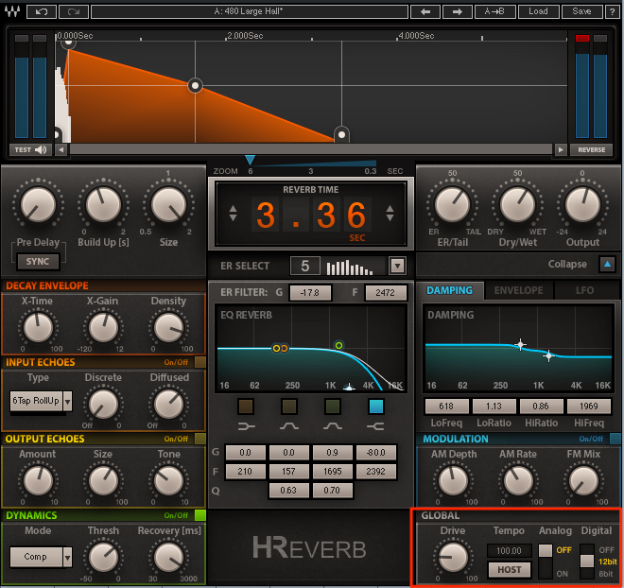Enable EQ band 1 low shelf square
Screen dimensions: 624x588
[246, 406]
